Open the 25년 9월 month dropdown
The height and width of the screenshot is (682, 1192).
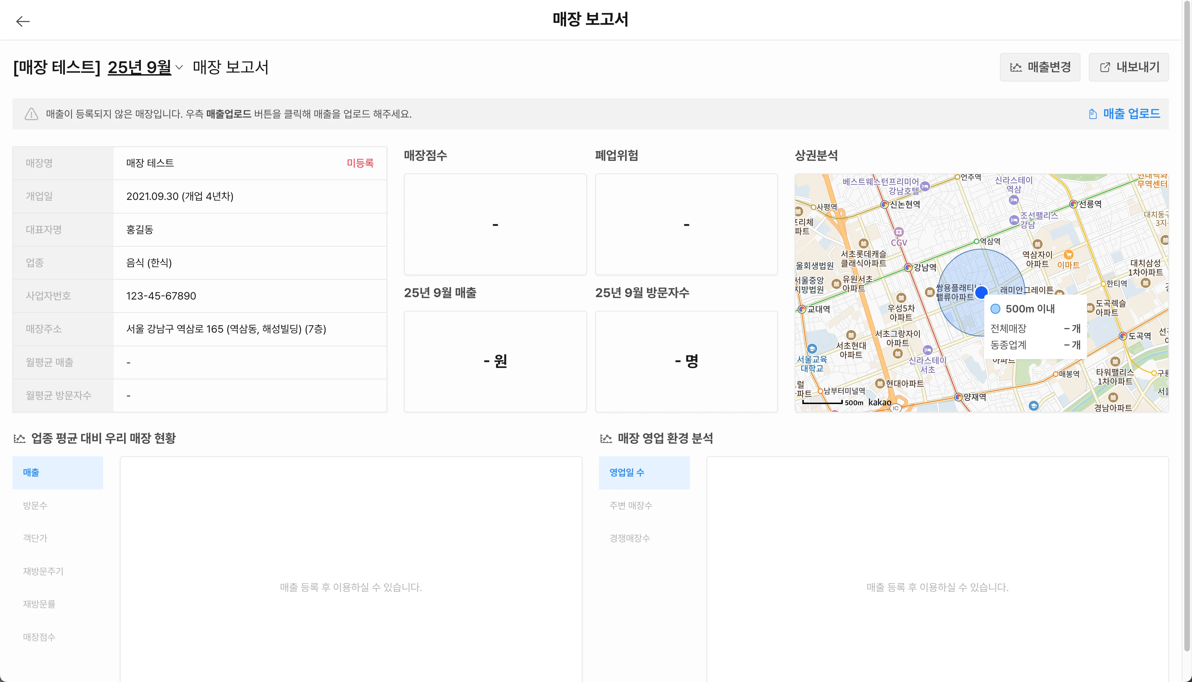coord(139,68)
